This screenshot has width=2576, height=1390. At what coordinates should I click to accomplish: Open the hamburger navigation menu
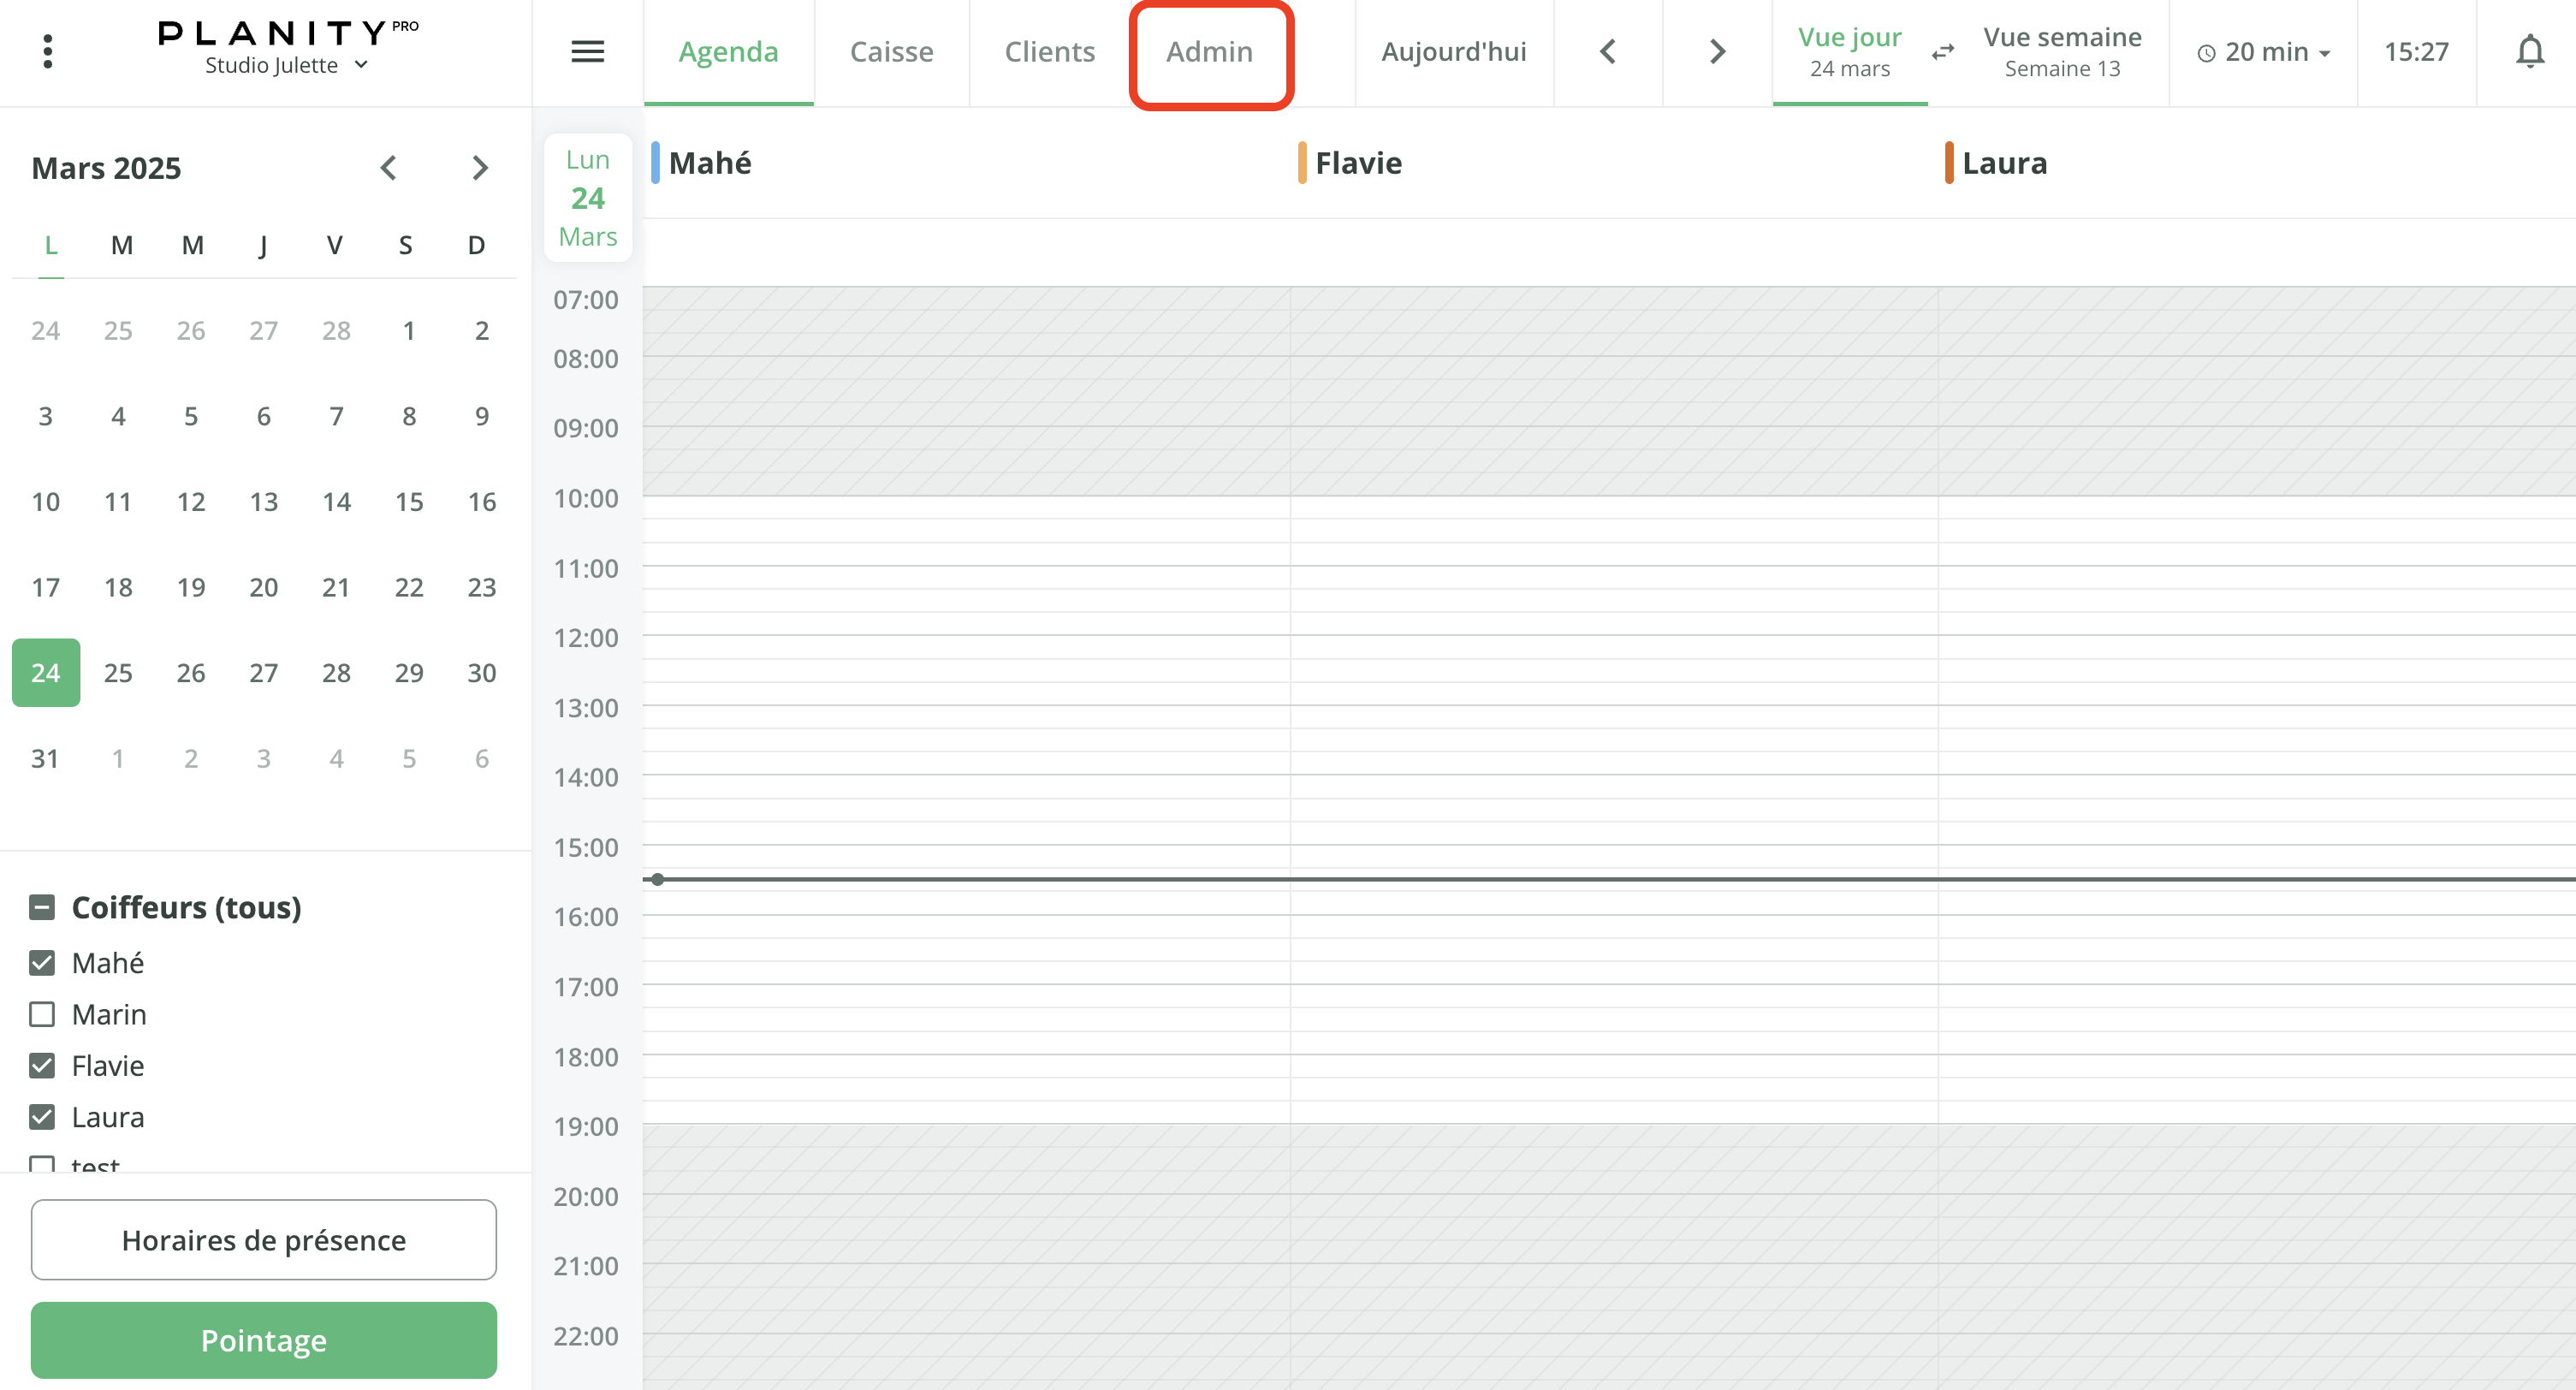pos(588,51)
